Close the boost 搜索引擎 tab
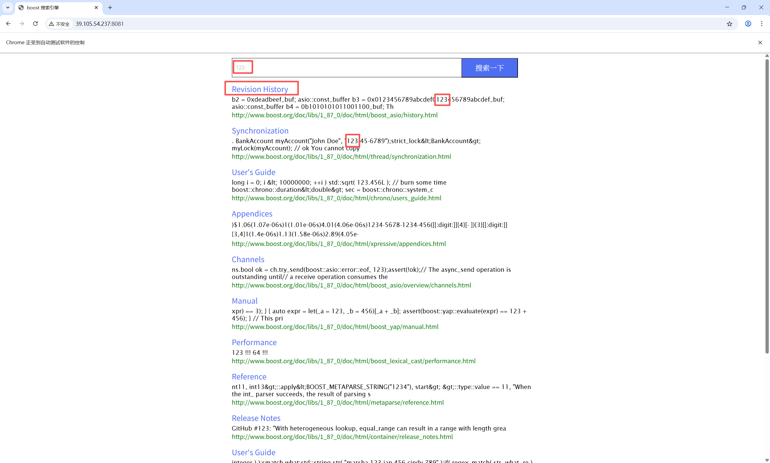The width and height of the screenshot is (770, 463). click(96, 8)
